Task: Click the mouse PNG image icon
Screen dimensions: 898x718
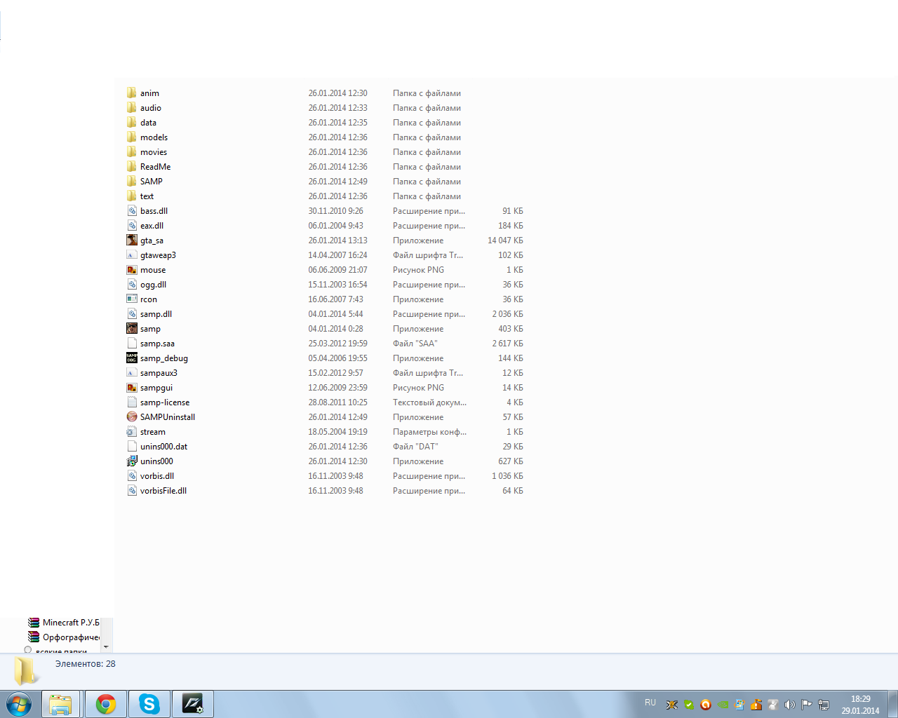Action: click(x=132, y=270)
